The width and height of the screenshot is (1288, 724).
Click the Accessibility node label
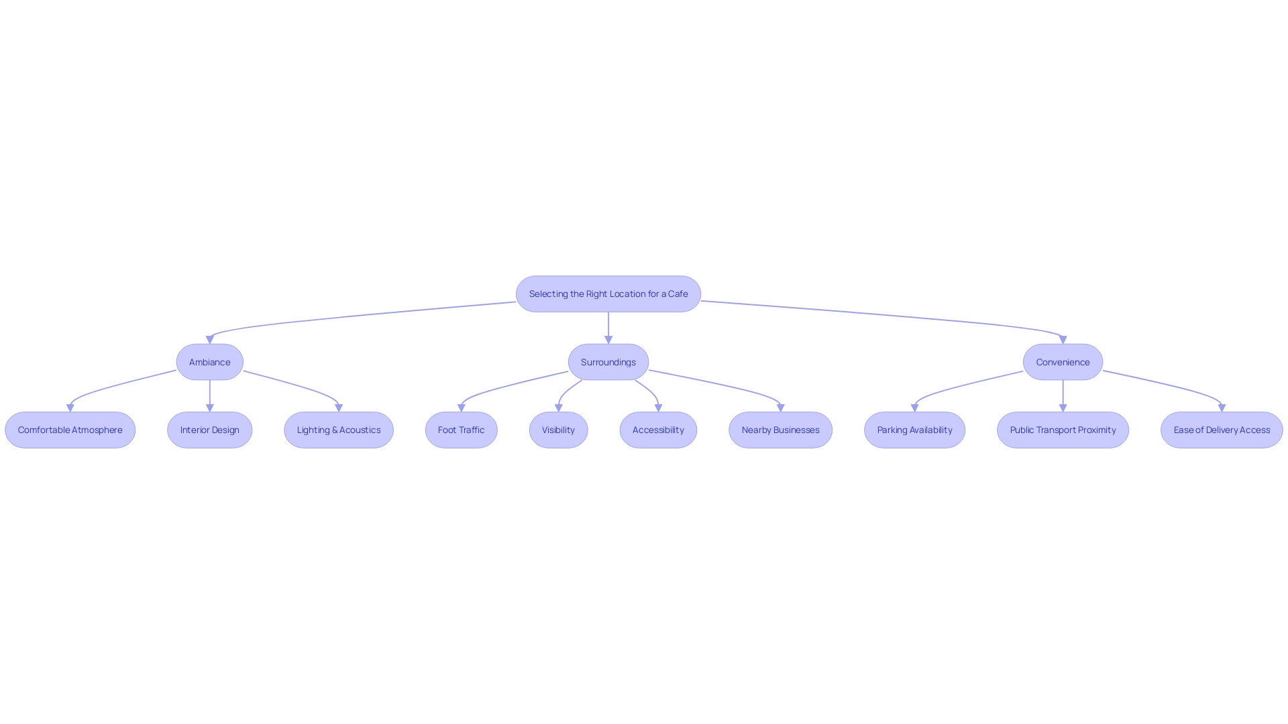pos(658,430)
